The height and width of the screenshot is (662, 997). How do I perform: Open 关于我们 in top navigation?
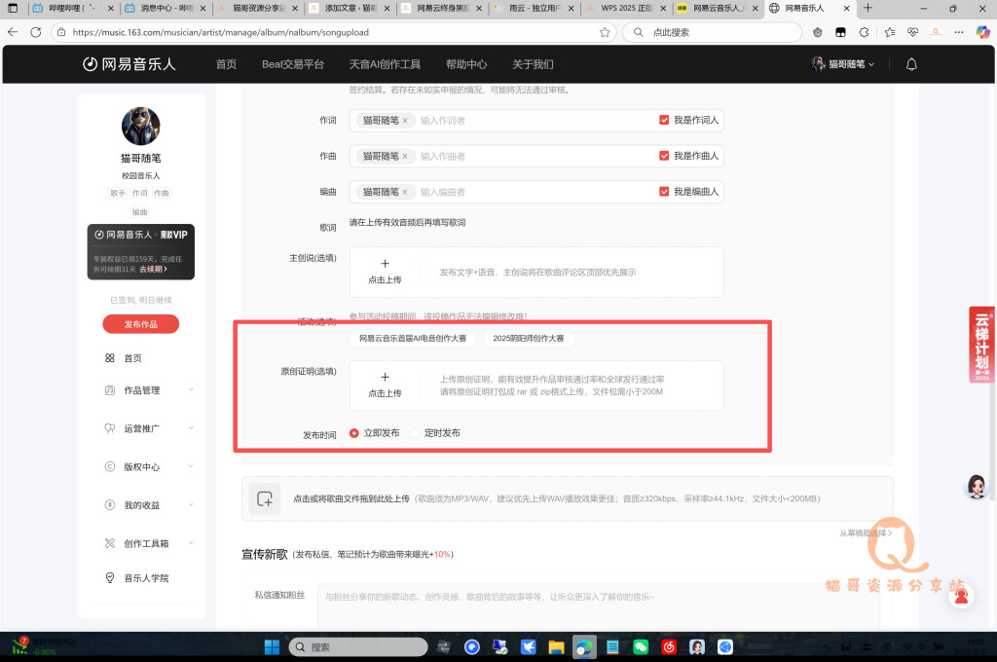tap(533, 64)
